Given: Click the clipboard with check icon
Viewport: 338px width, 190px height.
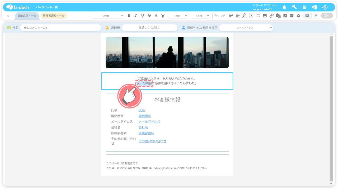Looking at the screenshot, I should coord(285,16).
